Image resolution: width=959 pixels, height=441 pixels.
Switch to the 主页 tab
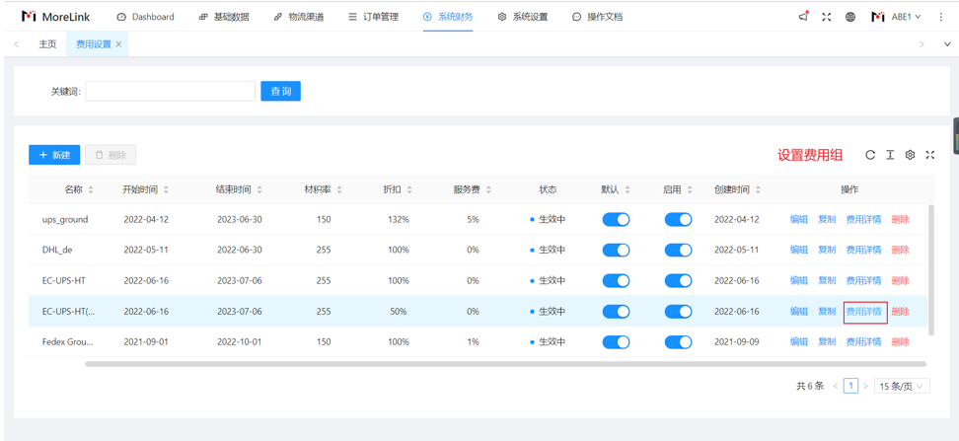47,44
